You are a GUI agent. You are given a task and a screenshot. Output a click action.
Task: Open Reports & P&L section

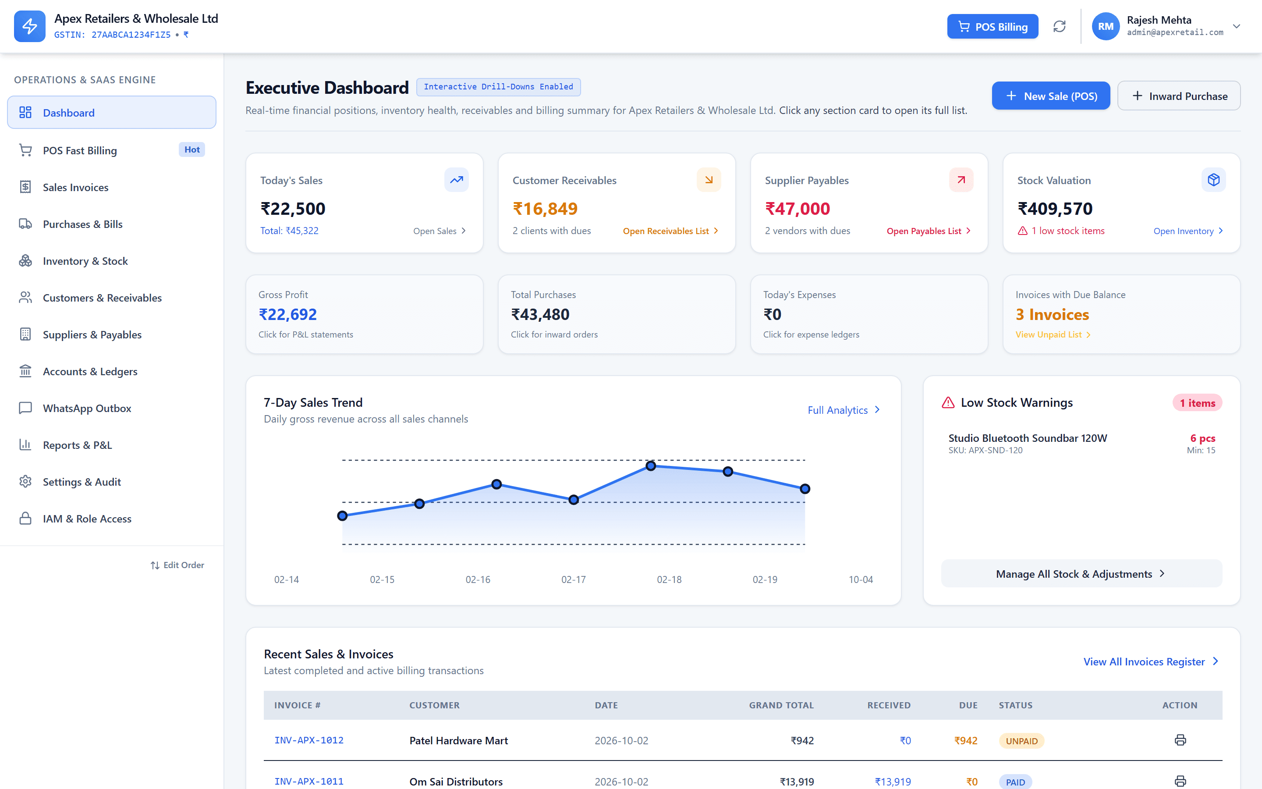click(112, 445)
